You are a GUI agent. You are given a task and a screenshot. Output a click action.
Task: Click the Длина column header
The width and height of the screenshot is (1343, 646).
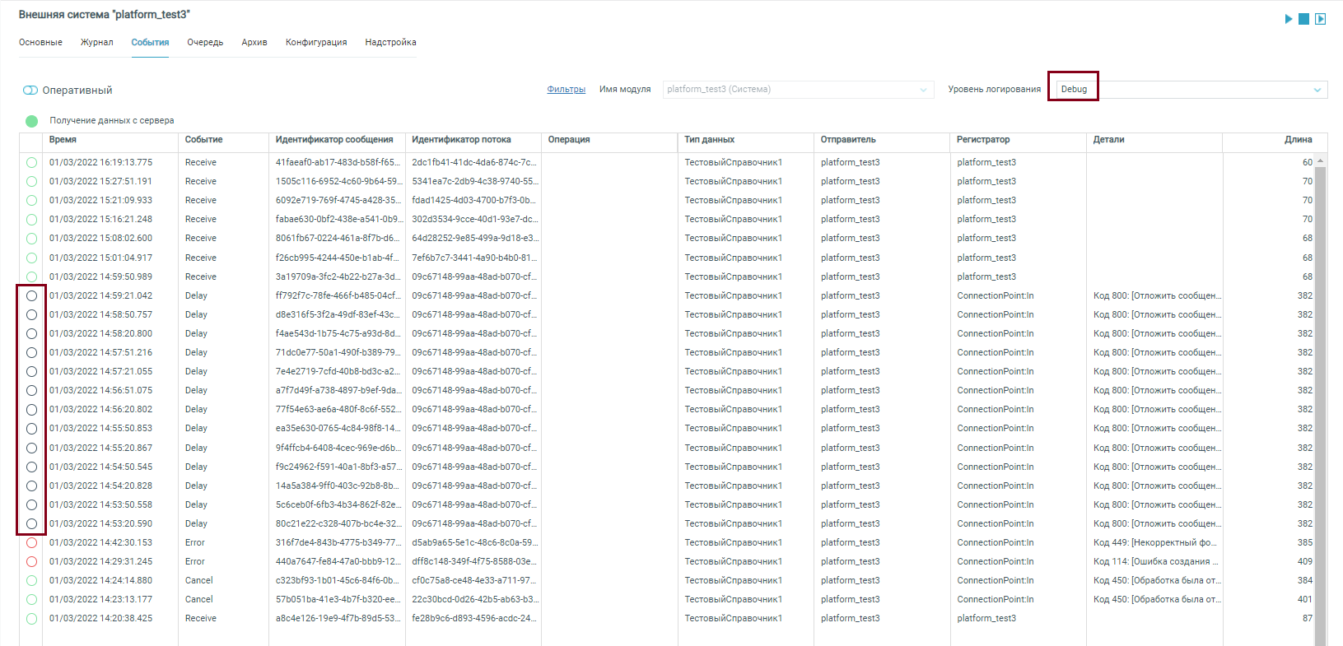(1299, 140)
